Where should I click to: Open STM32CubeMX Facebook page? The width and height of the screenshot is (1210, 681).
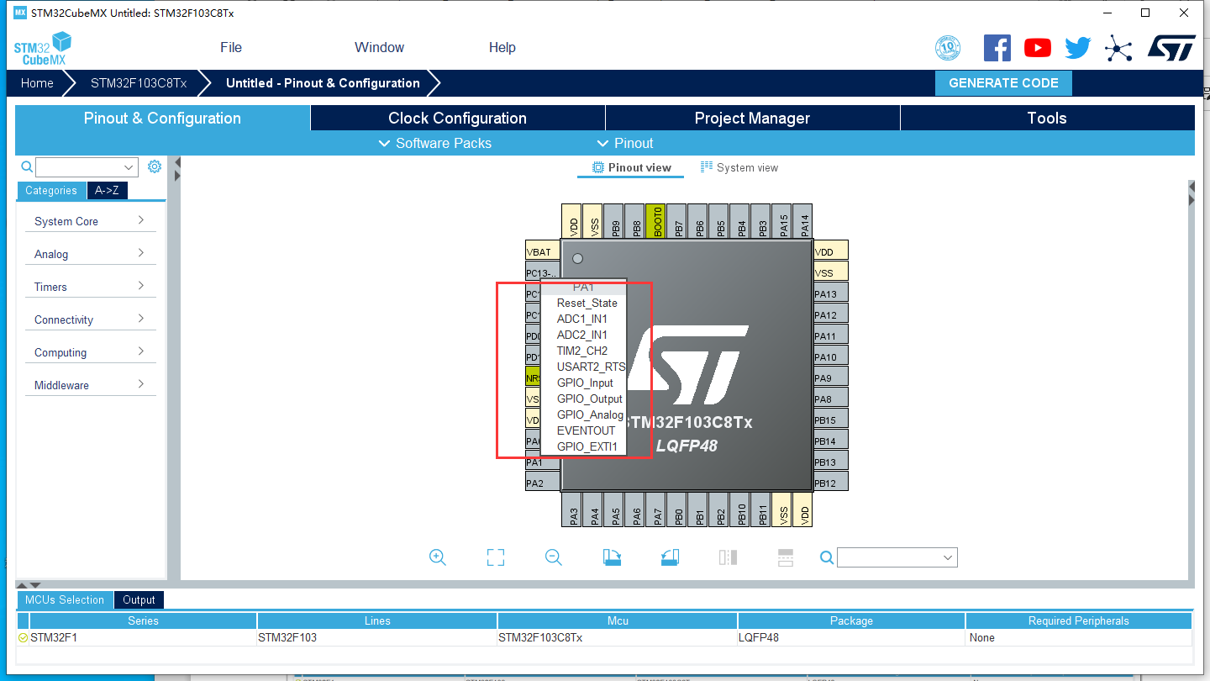(997, 48)
